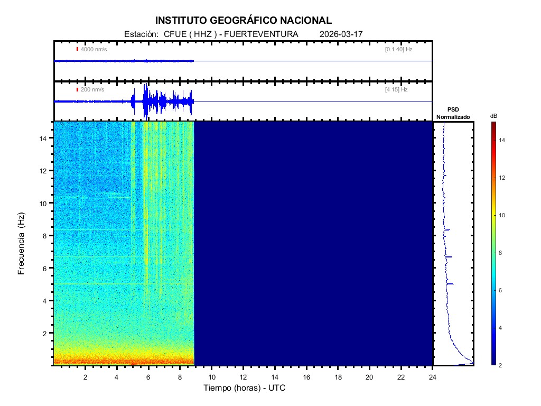Click the 'dB' label above the colorbar
Screen dimensions: 541x406
tap(493, 116)
